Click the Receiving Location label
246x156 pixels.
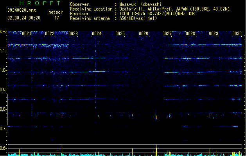pyautogui.click(x=91, y=9)
